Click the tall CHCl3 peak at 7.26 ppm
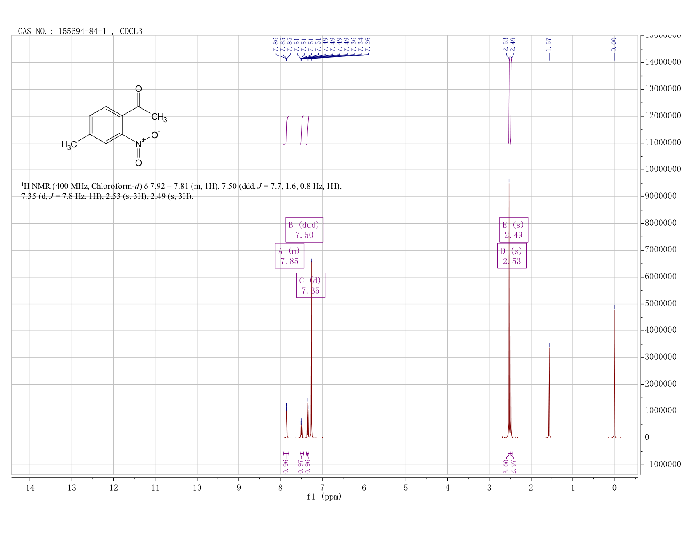Viewport: 695px width, 537px height. pos(311,350)
